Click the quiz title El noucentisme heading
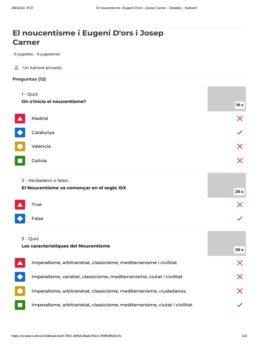 click(88, 38)
